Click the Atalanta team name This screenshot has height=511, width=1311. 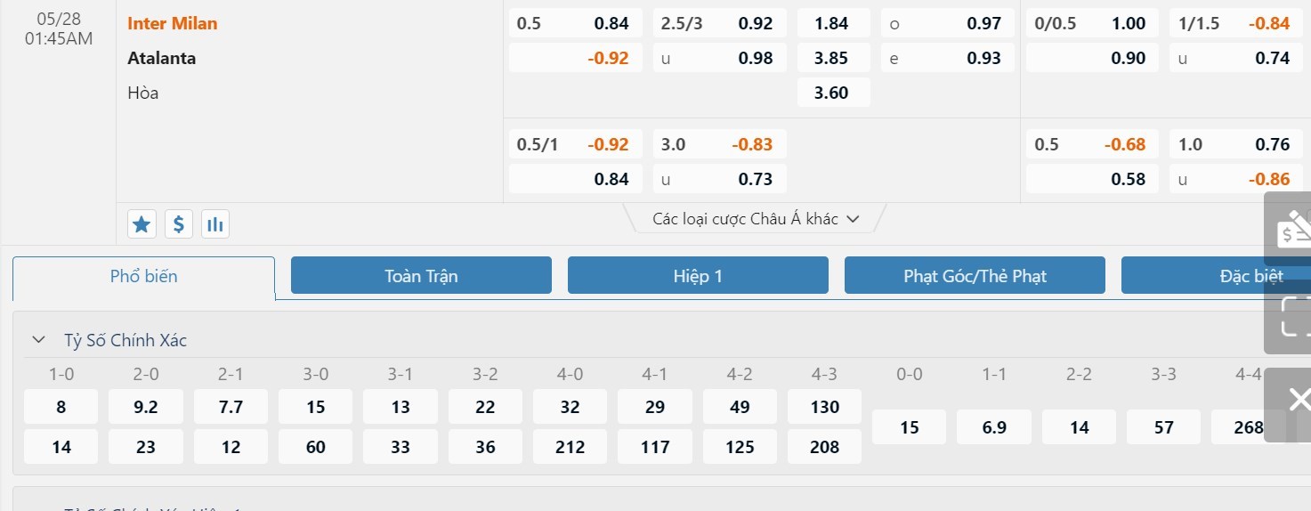point(161,58)
